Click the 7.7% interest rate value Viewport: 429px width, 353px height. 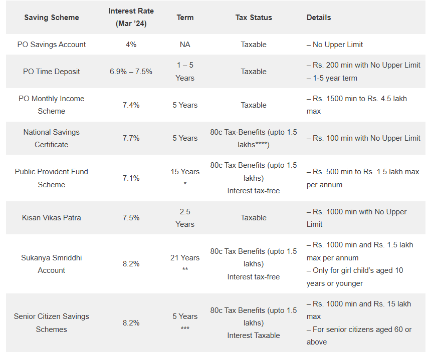point(131,138)
